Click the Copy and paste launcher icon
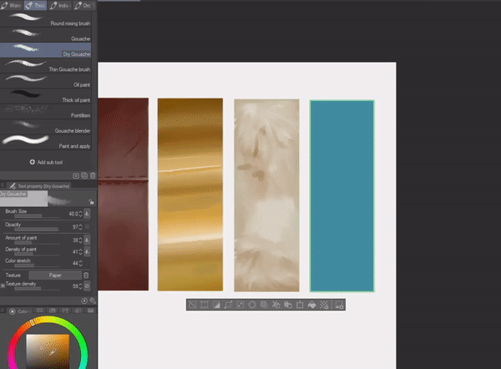 [288, 305]
